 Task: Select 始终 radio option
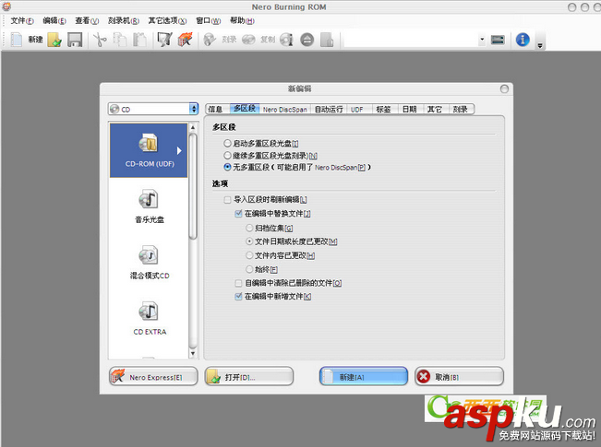click(x=249, y=269)
